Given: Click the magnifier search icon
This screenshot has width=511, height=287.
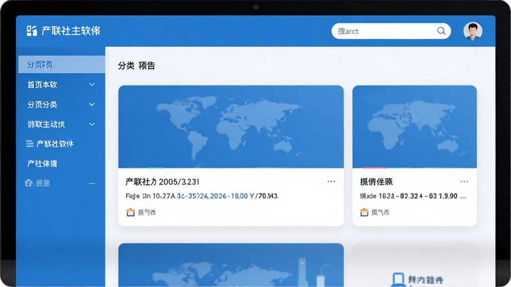Looking at the screenshot, I should [x=441, y=31].
